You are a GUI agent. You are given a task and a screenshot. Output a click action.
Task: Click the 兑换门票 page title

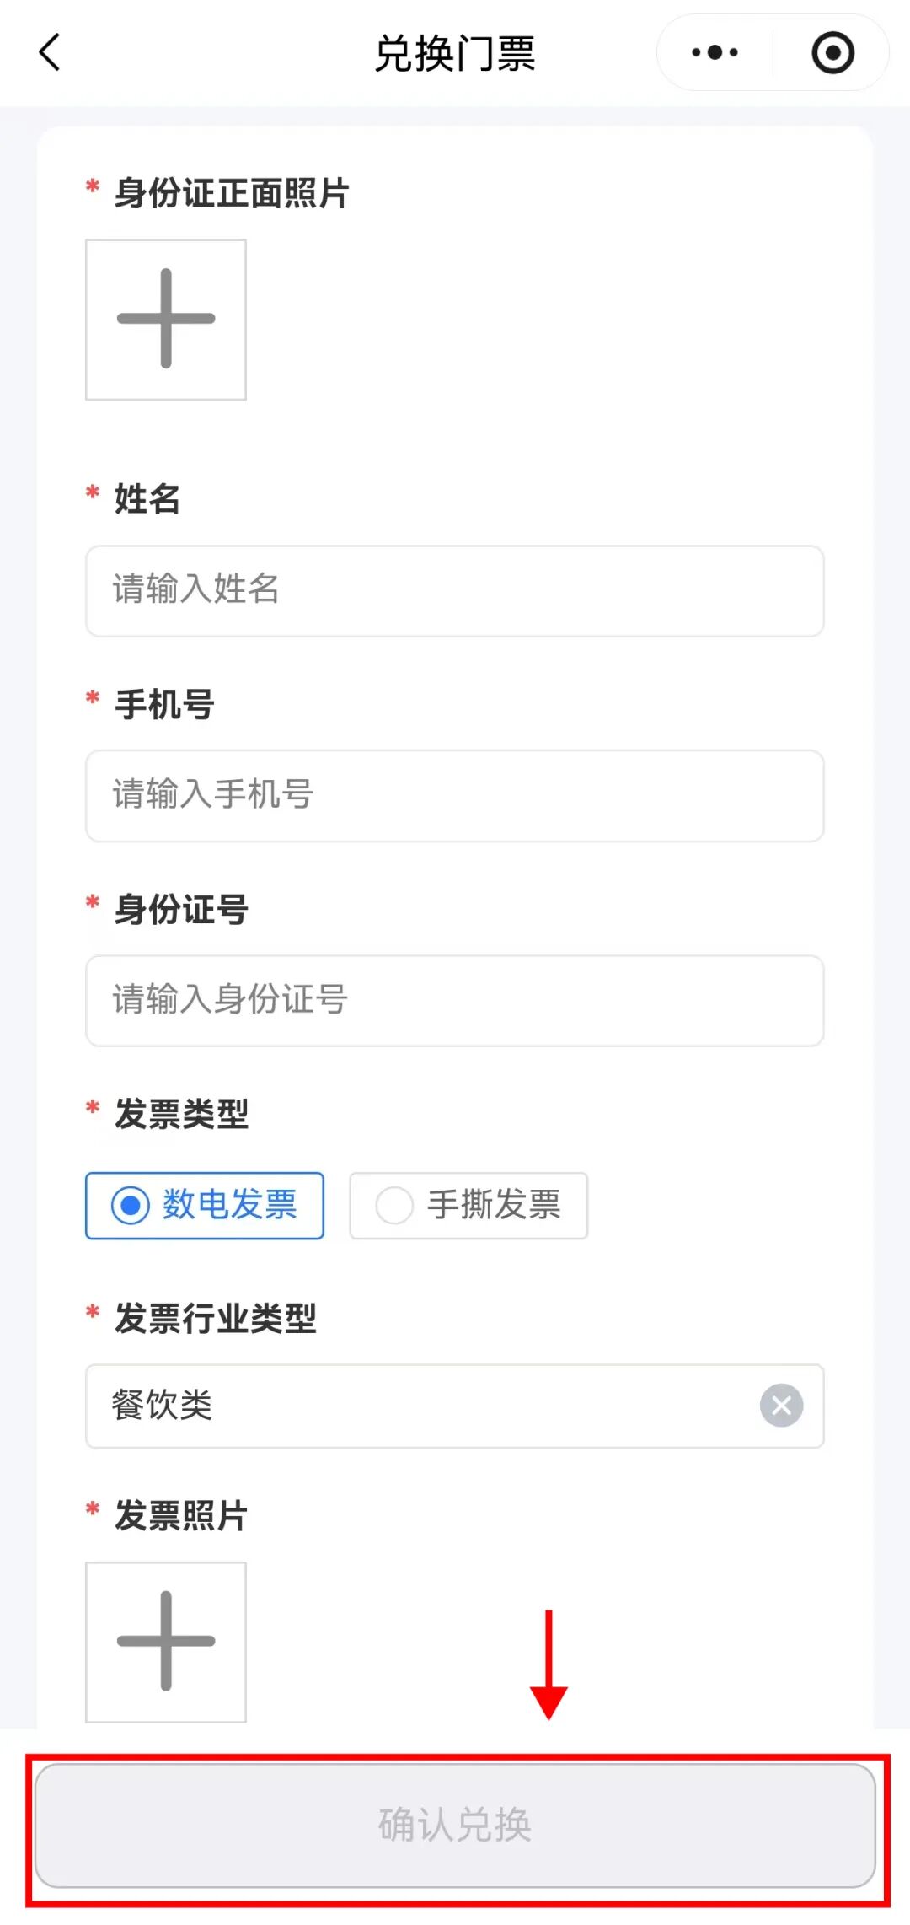455,54
